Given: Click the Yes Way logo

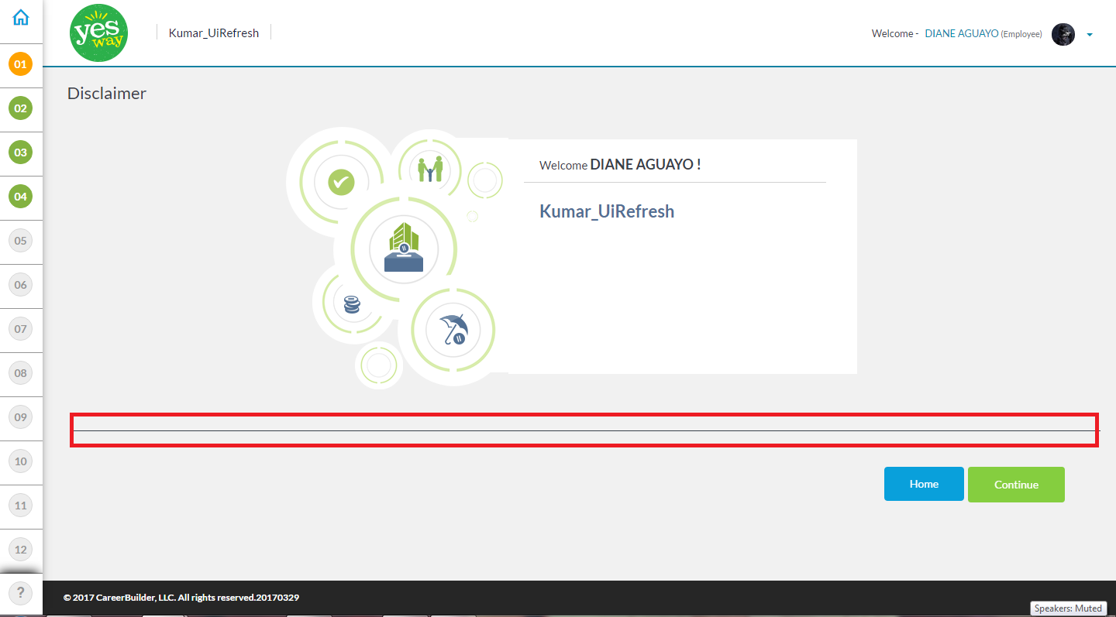Looking at the screenshot, I should 98,33.
